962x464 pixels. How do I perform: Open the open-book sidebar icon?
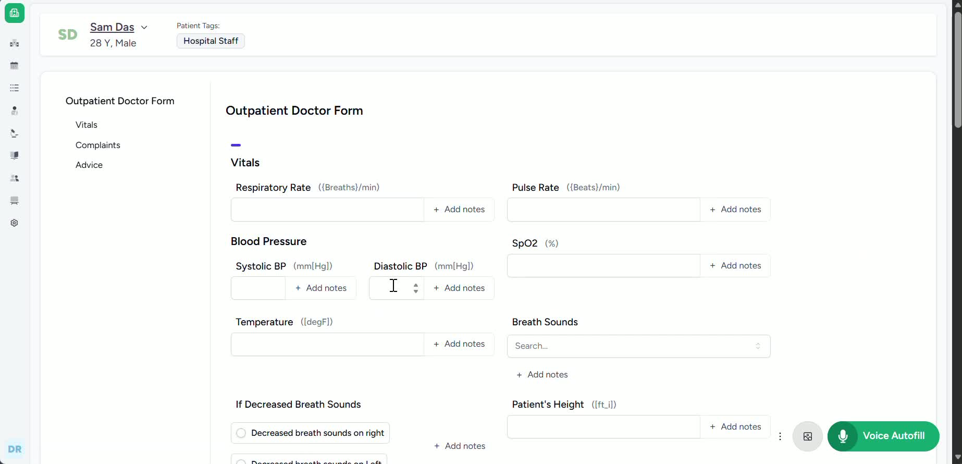click(15, 155)
